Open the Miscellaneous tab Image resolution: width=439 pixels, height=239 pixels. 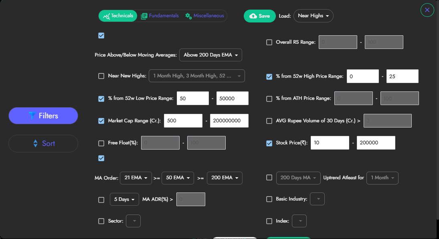[x=204, y=16]
